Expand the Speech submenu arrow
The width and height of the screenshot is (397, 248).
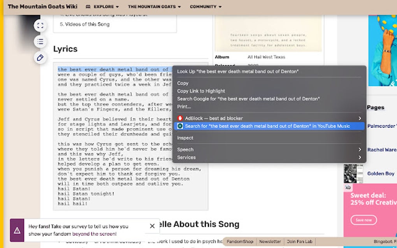(360, 149)
